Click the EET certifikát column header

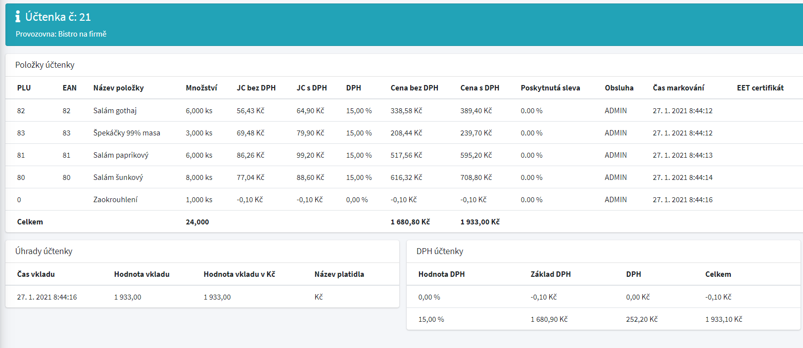(x=760, y=88)
